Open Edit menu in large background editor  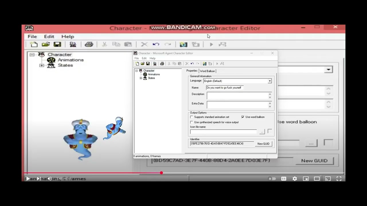[49, 37]
